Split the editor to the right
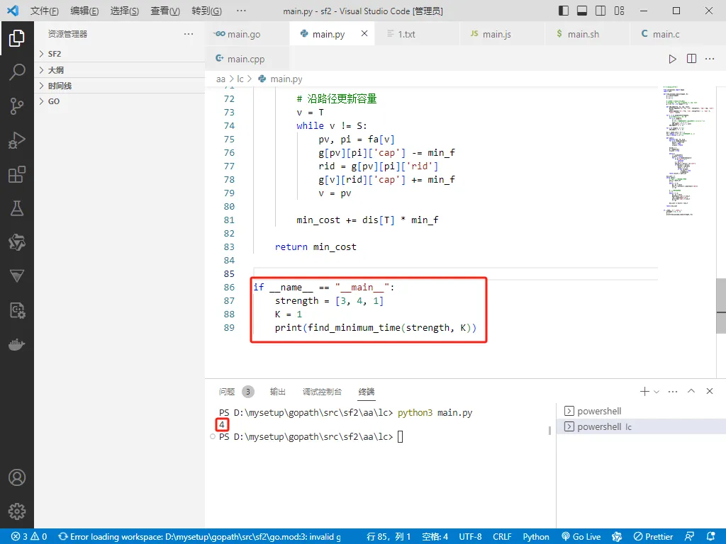Screen dimensions: 726x544 coord(691,59)
